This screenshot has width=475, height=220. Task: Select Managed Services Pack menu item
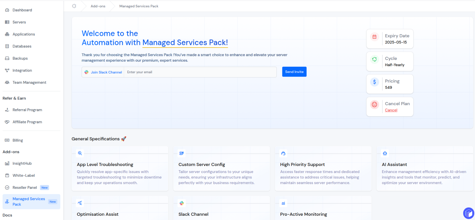pos(31,202)
